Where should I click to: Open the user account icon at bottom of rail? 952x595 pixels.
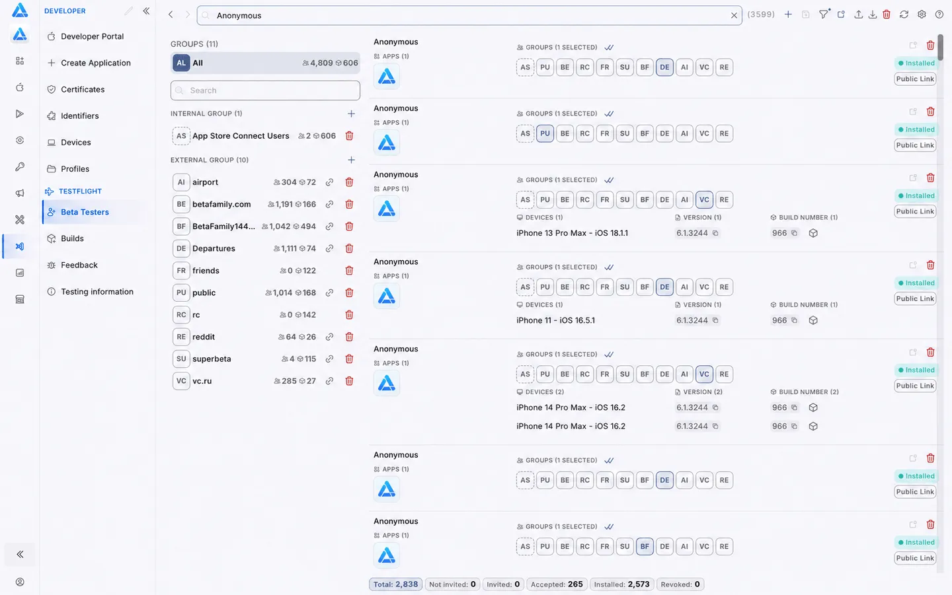click(x=20, y=582)
